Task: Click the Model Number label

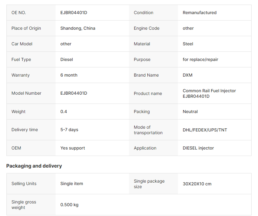Action: (x=26, y=93)
